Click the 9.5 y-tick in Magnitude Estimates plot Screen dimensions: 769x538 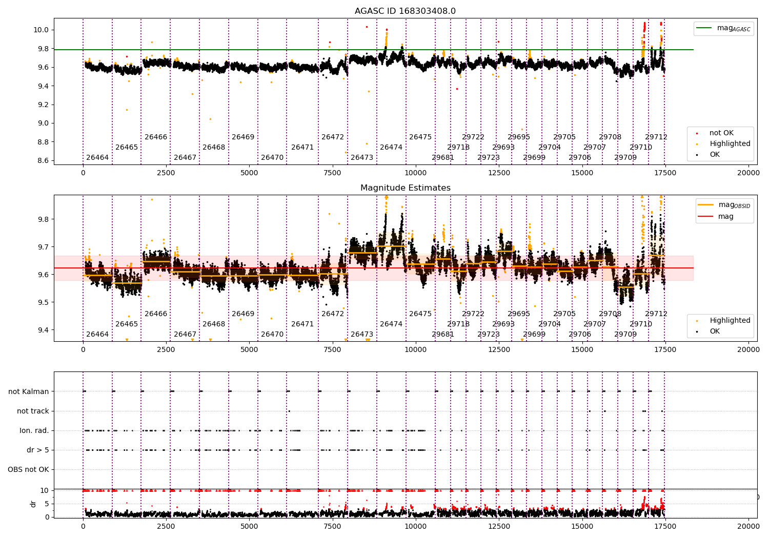tap(44, 302)
